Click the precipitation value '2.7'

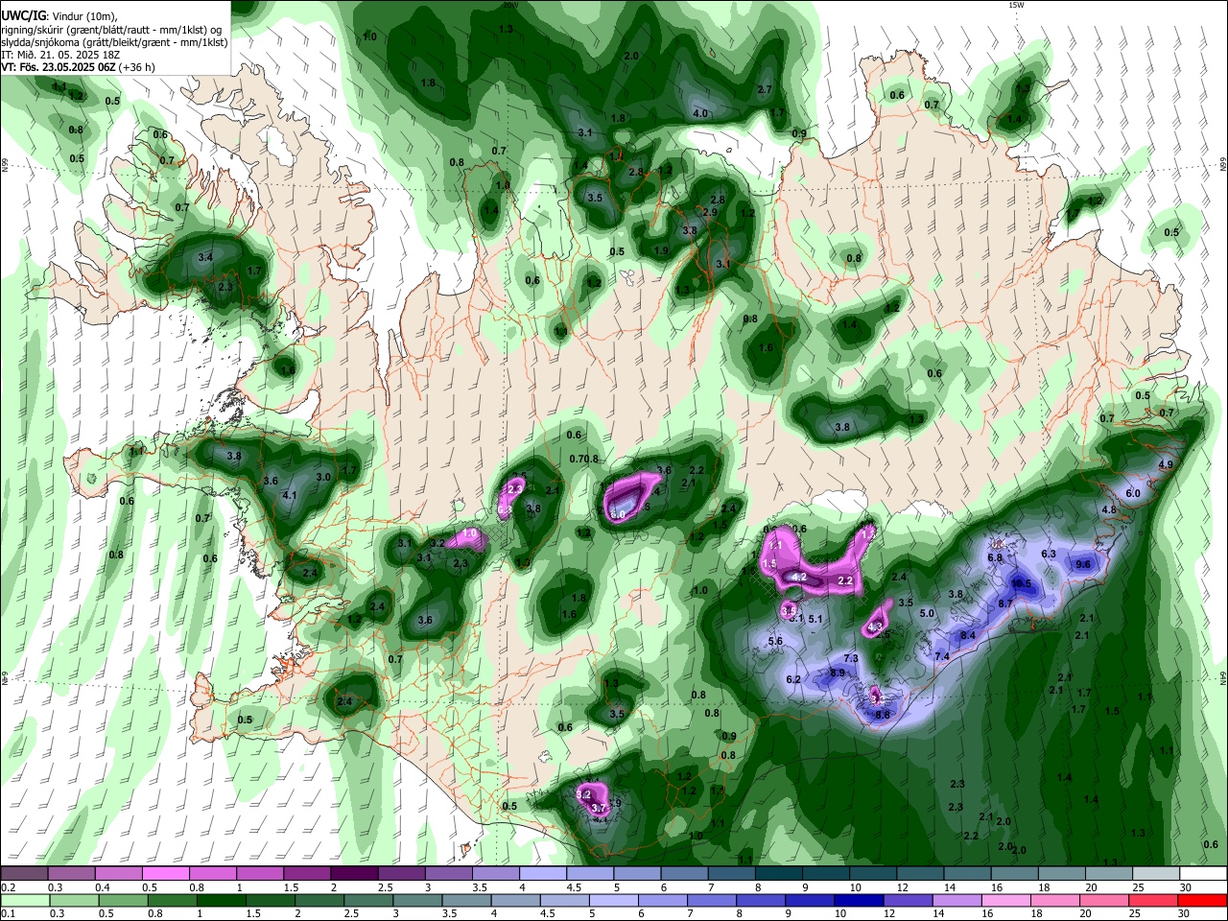pos(765,89)
